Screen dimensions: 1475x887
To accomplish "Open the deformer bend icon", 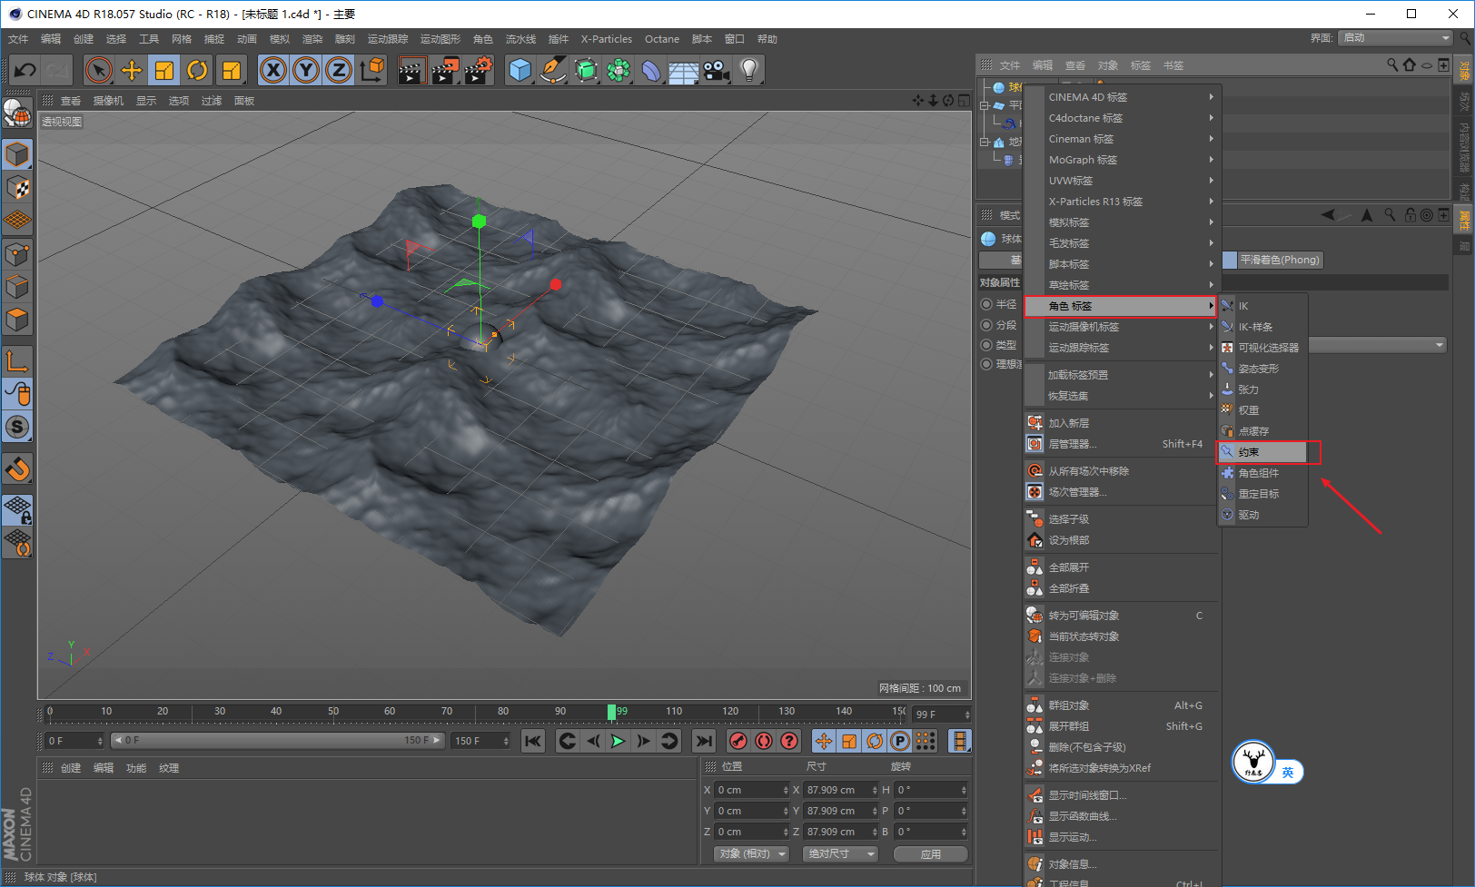I will [x=651, y=70].
